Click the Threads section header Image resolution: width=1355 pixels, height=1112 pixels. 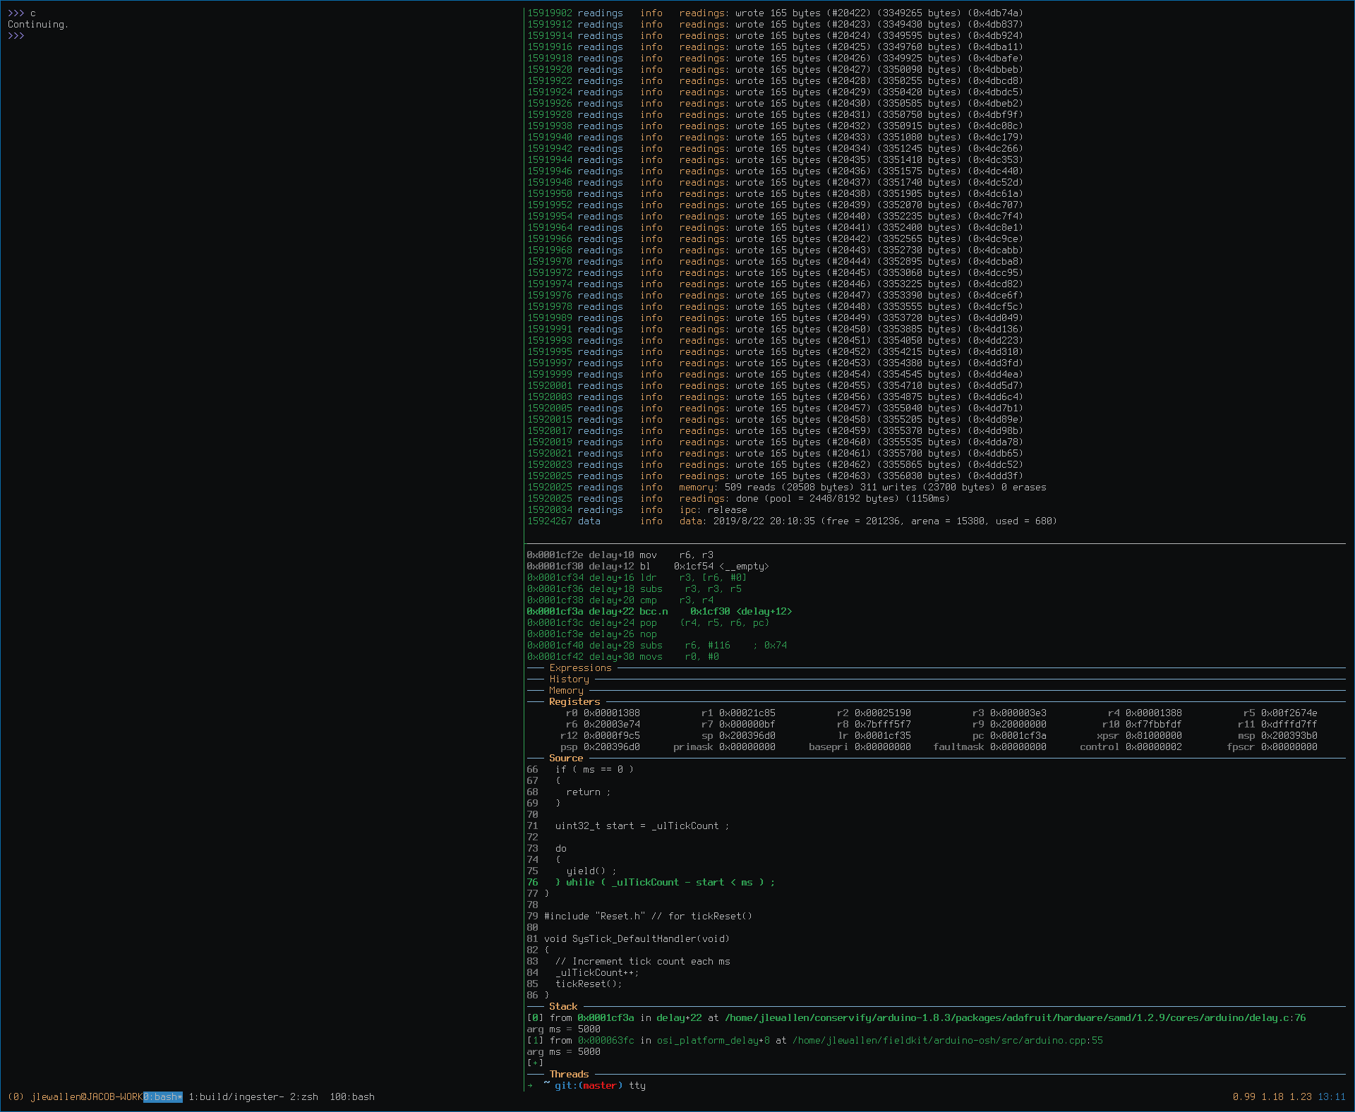569,1074
